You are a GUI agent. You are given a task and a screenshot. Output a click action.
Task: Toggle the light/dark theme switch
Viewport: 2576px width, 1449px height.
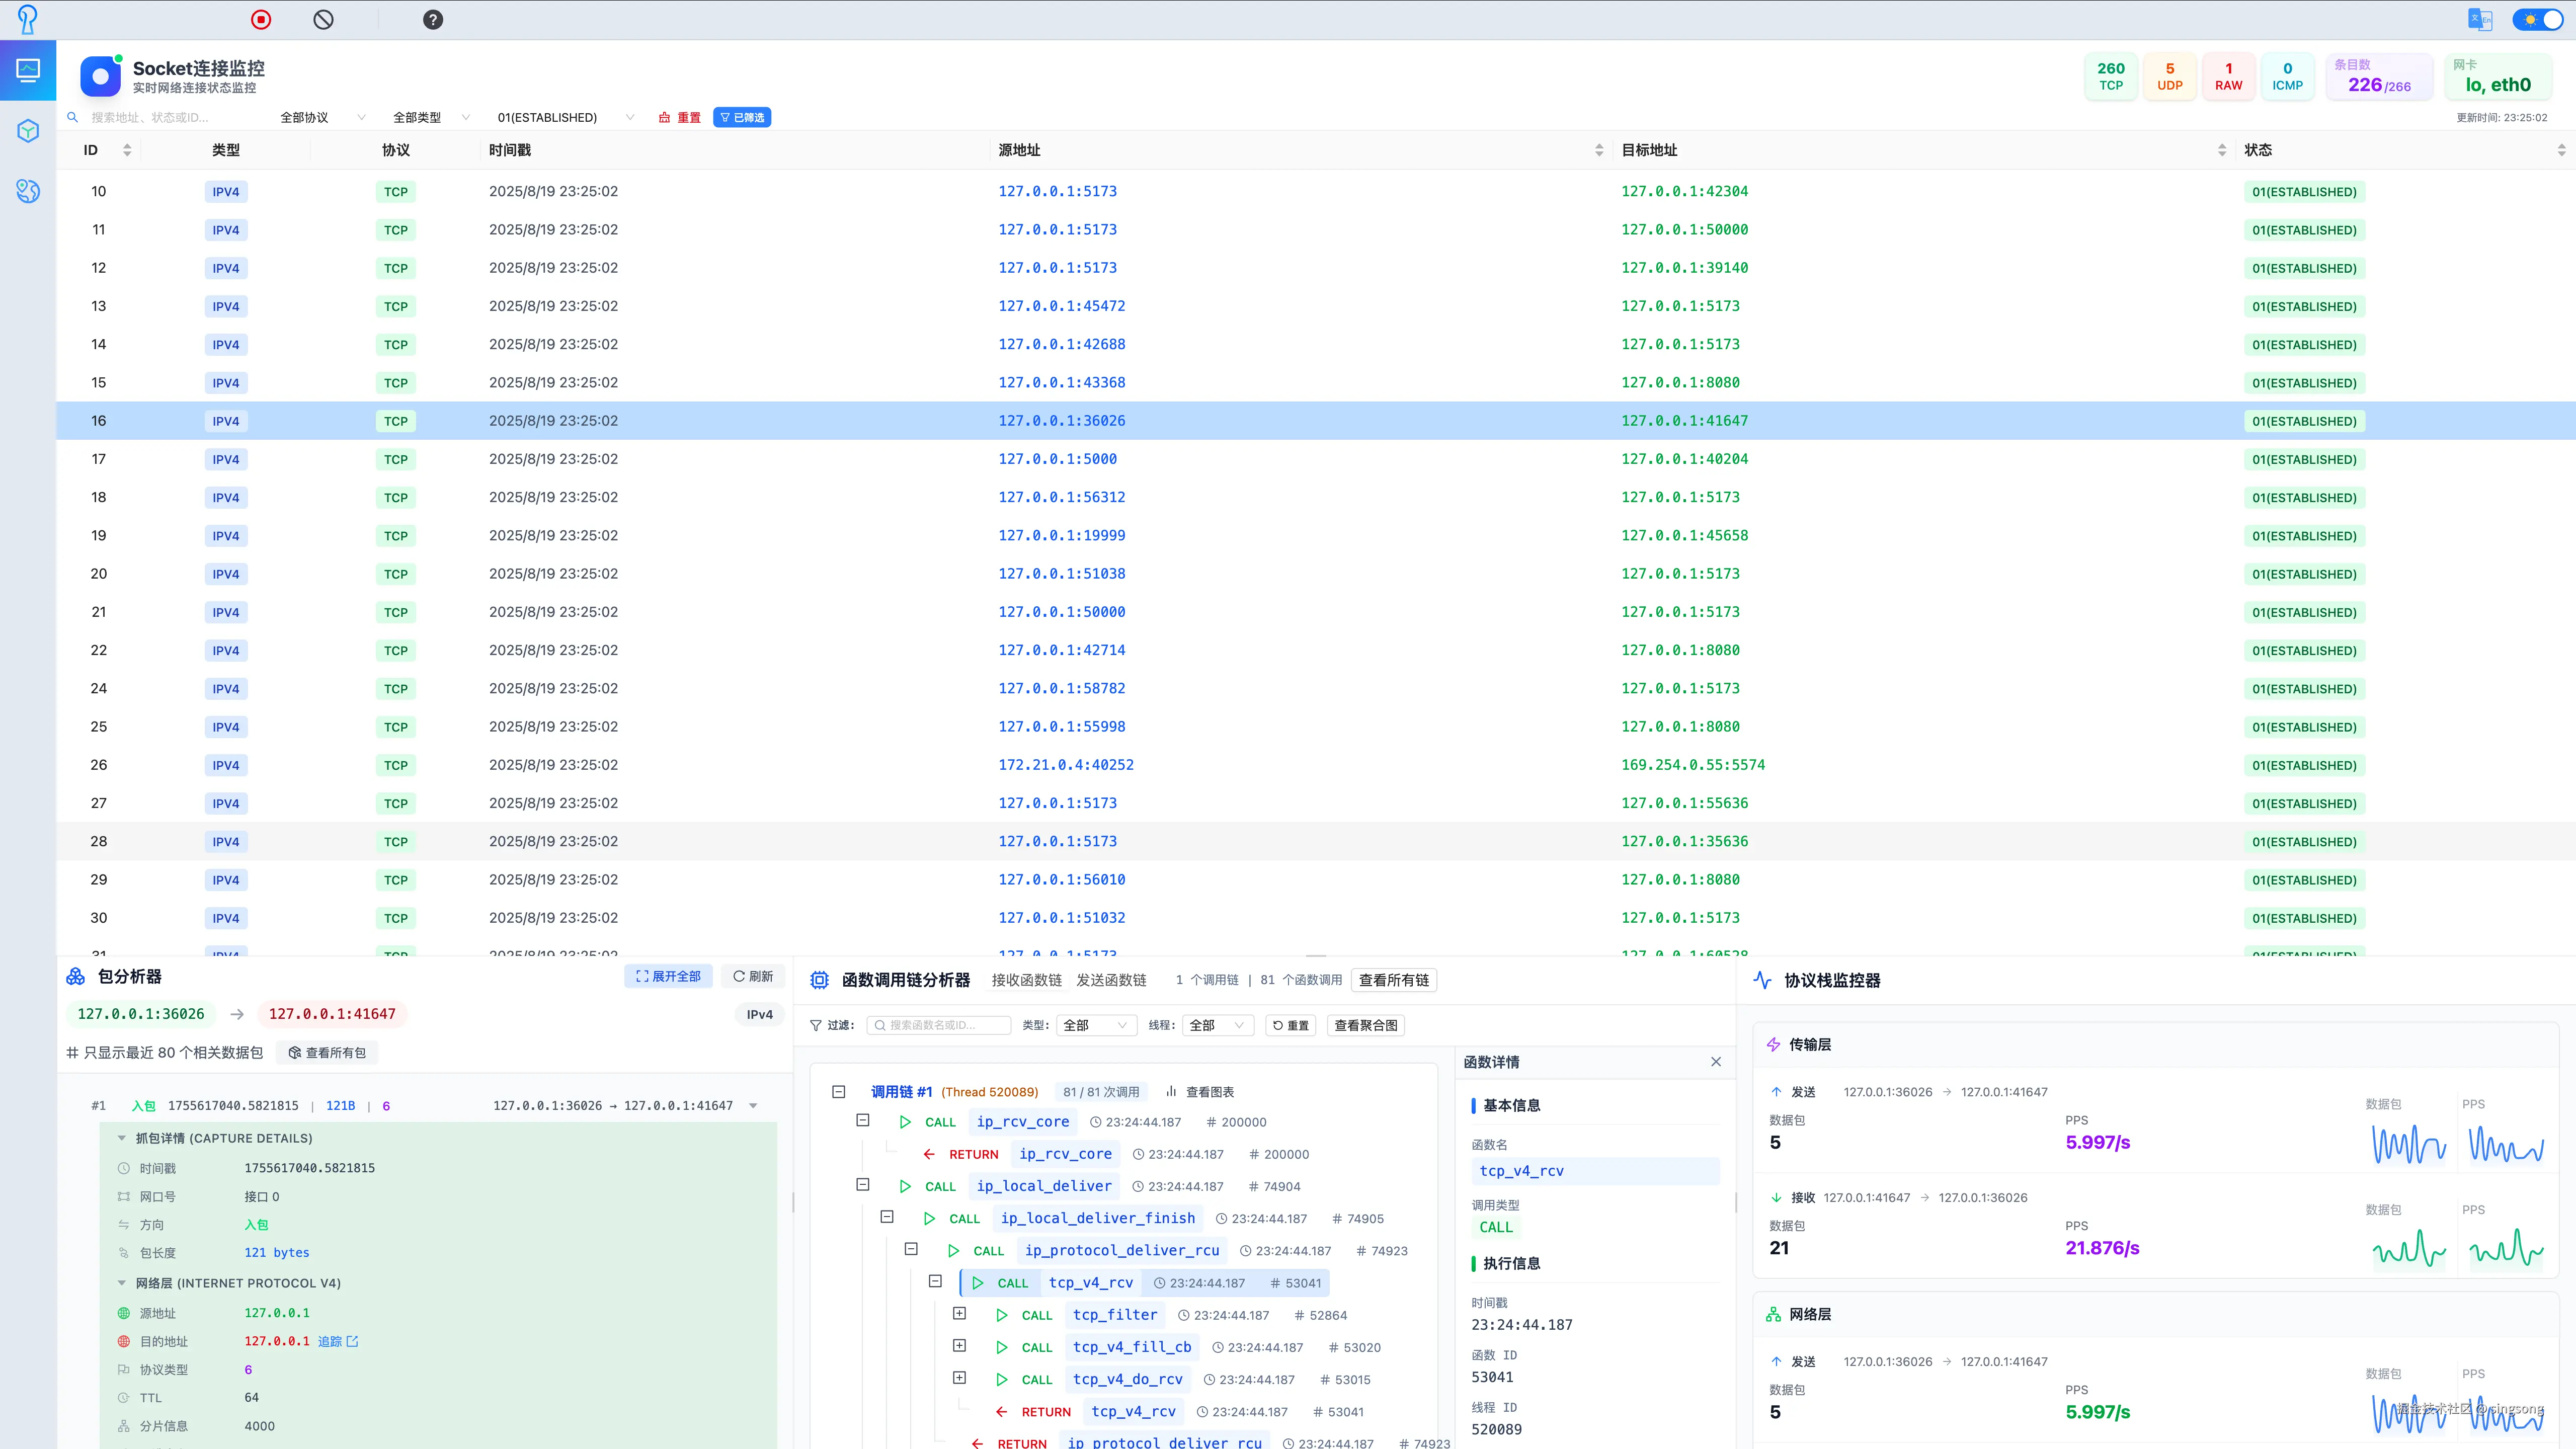click(x=2537, y=20)
